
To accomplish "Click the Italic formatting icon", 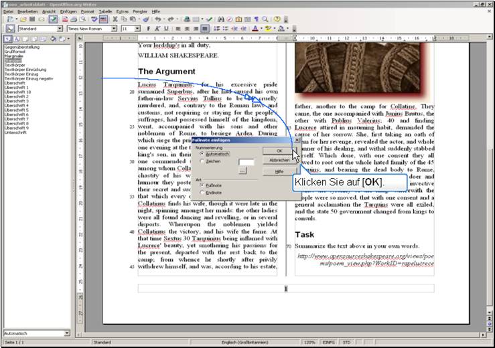I will 157,29.
